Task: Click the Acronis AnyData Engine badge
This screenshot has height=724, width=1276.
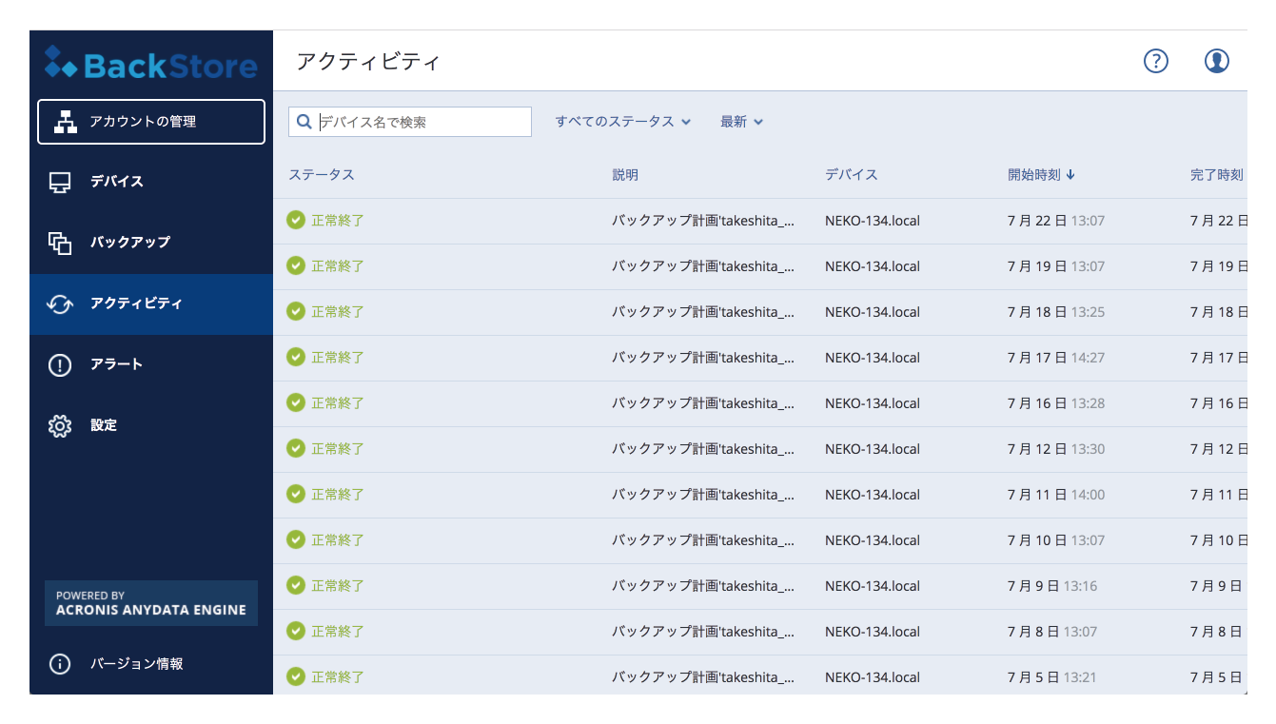Action: tap(151, 603)
